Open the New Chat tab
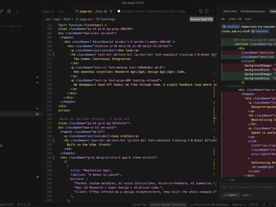This screenshot has height=207, width=276. click(230, 11)
